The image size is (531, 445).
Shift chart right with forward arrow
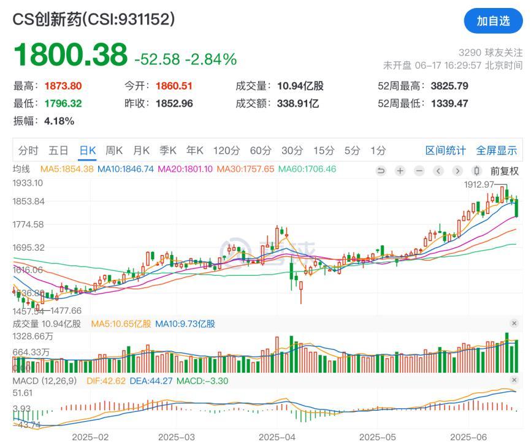[457, 171]
